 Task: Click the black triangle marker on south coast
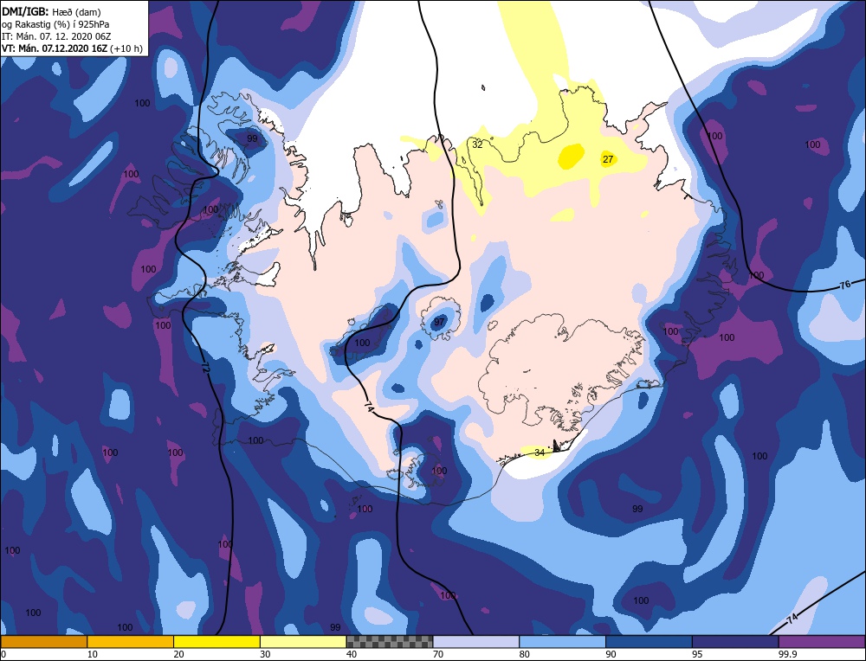tap(557, 446)
